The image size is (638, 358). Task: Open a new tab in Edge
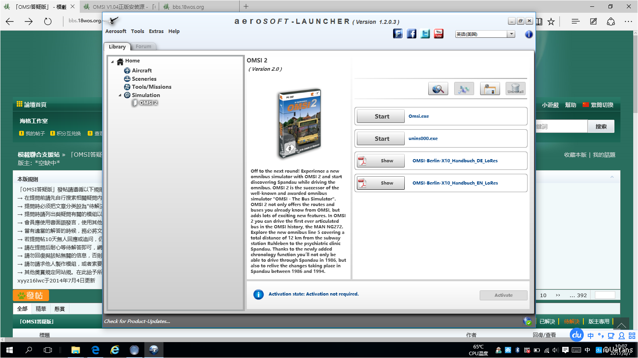(x=246, y=6)
